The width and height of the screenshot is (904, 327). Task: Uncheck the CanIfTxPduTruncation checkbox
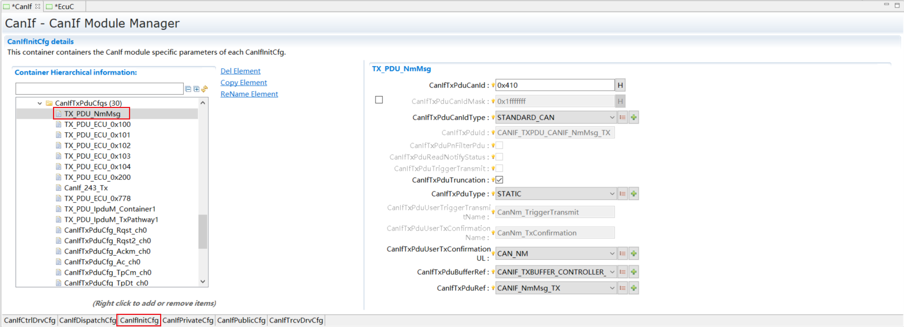(x=499, y=180)
